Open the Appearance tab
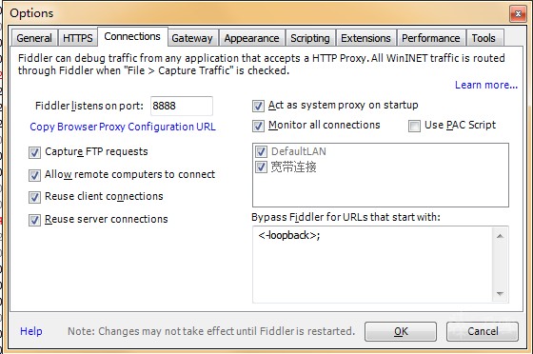The height and width of the screenshot is (354, 533). (251, 38)
